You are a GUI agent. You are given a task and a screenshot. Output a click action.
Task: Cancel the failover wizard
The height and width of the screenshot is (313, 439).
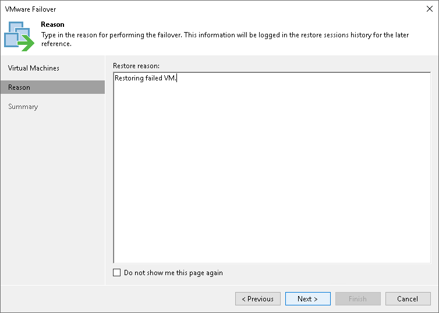pos(408,298)
